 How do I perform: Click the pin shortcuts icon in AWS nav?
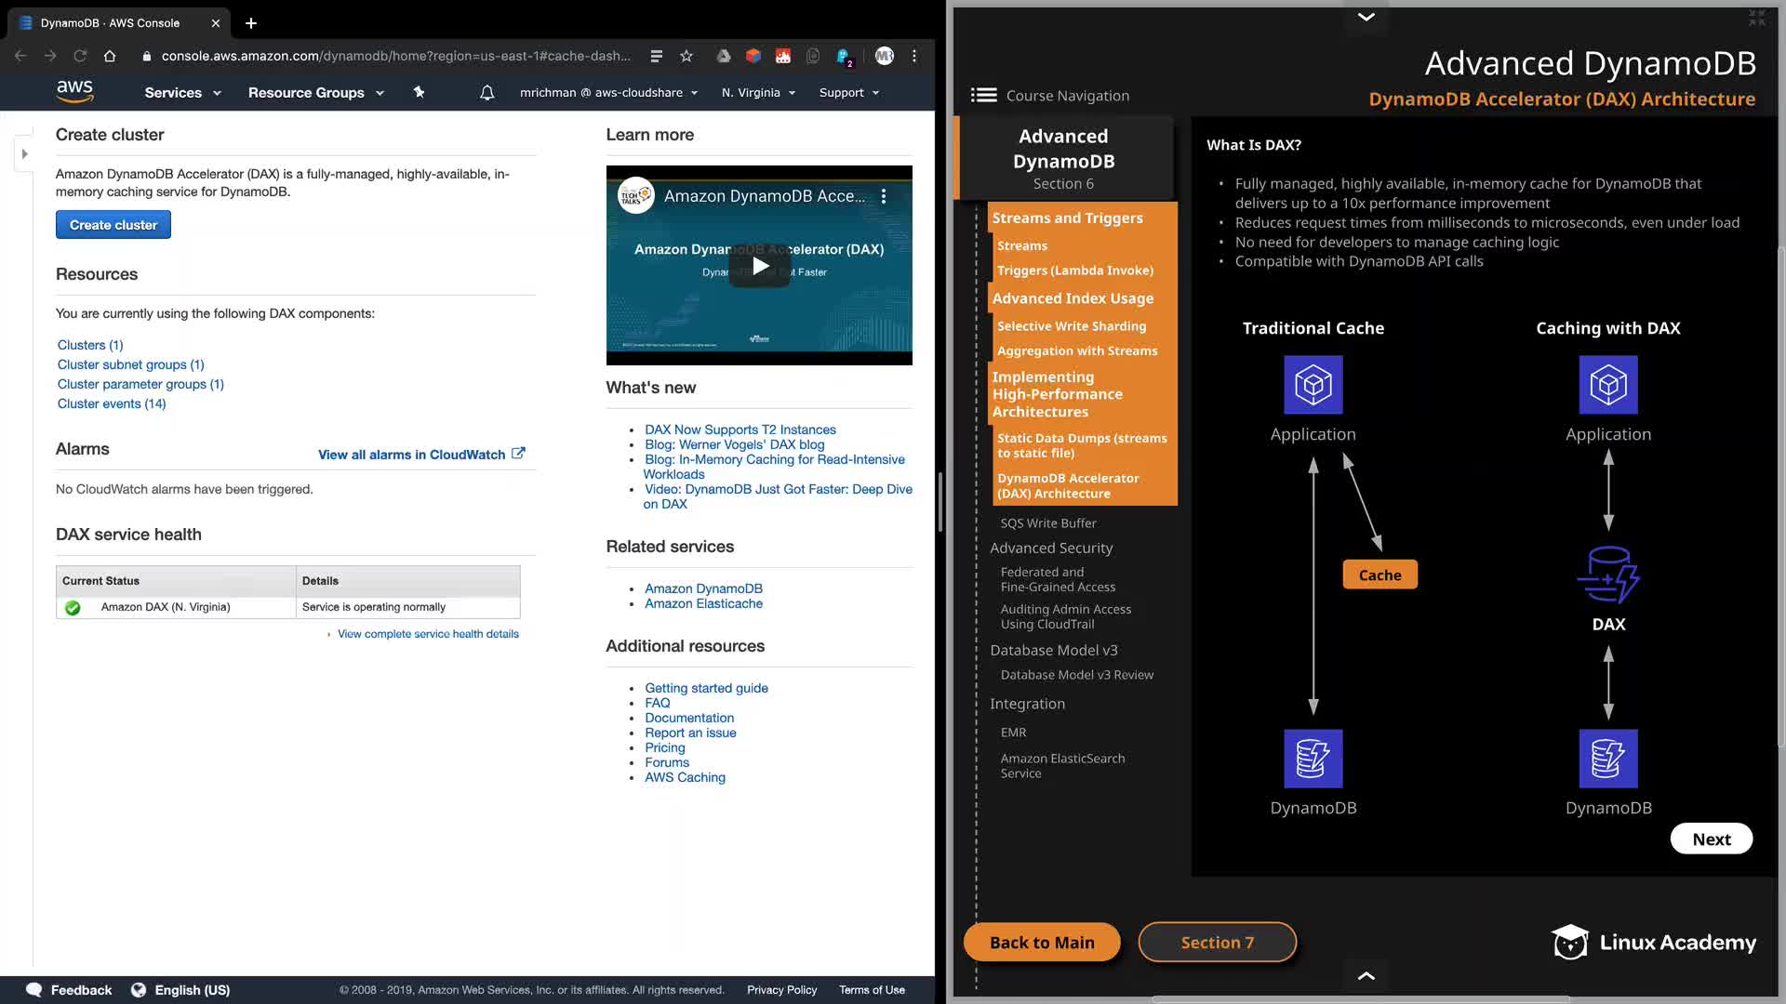[x=419, y=92]
